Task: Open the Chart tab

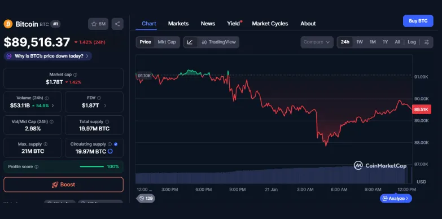Action: 149,24
